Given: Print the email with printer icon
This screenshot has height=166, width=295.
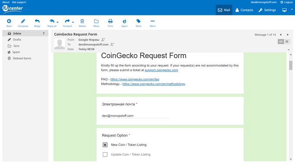Looking at the screenshot, I should pyautogui.click(x=110, y=21).
